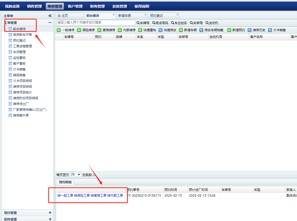Search by 电话号码 magnifier icon
This screenshot has width=297, height=221.
(x=154, y=23)
